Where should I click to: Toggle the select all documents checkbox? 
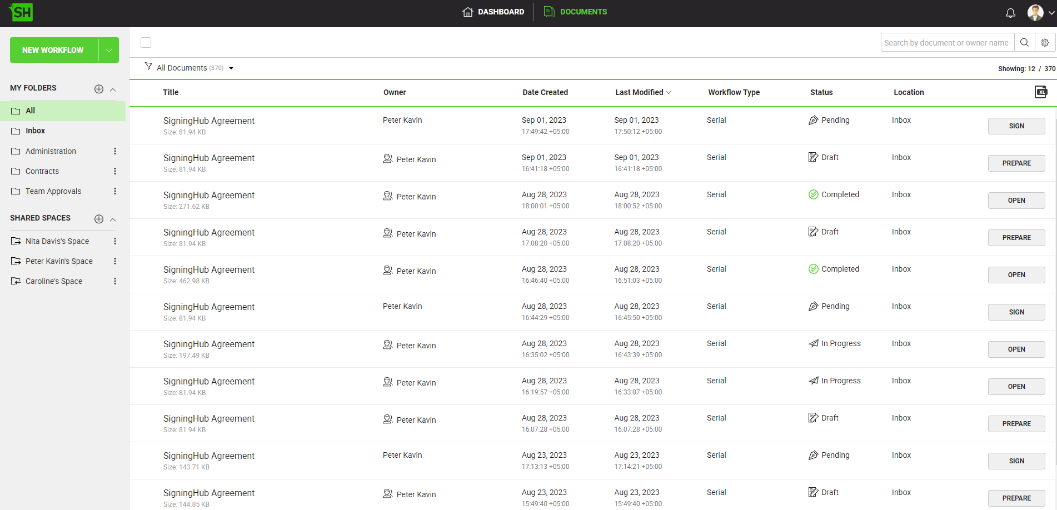click(146, 43)
